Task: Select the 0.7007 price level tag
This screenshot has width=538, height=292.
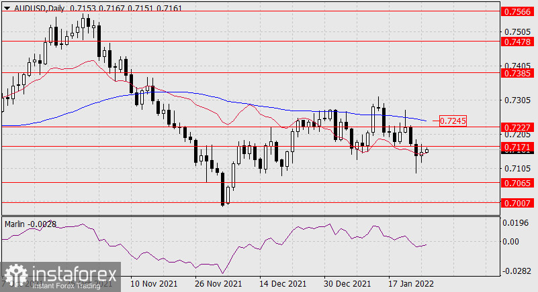Action: 518,202
